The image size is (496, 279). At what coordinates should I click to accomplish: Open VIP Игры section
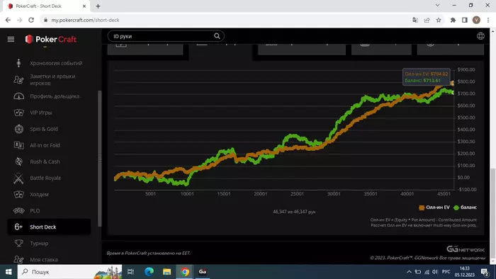tap(48, 113)
